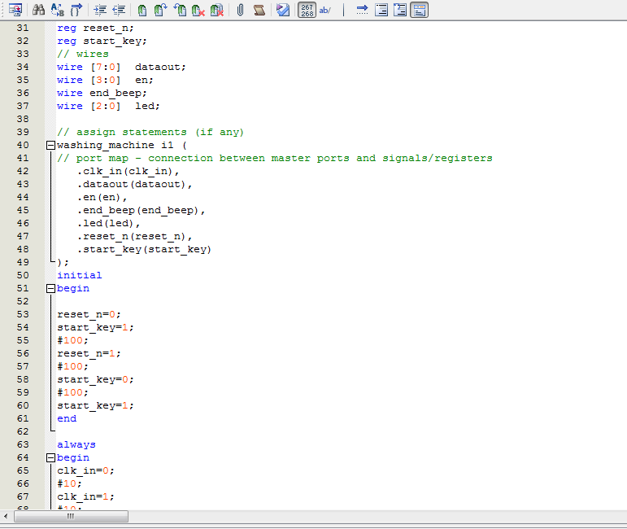This screenshot has width=627, height=529.
Task: Click the find matching brace icon
Action: [x=76, y=10]
